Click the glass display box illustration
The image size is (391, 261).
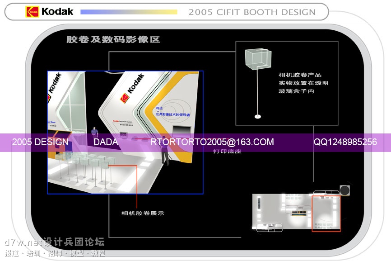pyautogui.click(x=258, y=59)
